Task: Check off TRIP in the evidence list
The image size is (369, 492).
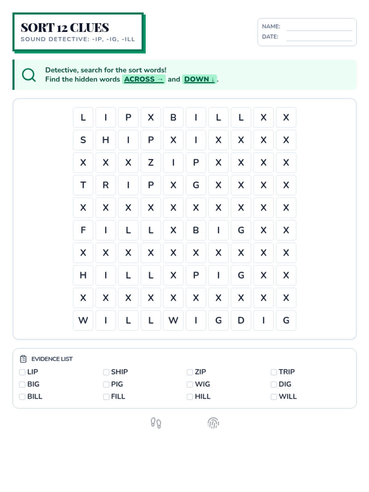Action: 274,372
